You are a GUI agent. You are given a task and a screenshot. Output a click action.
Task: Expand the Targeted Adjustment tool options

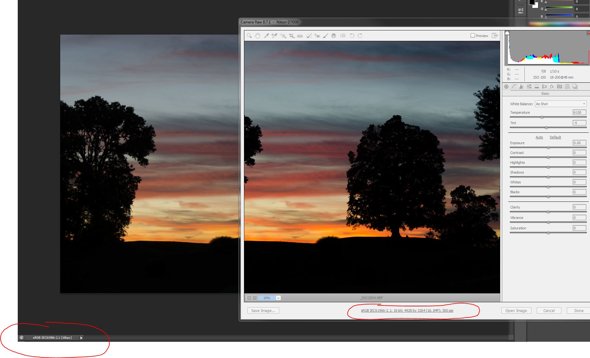pyautogui.click(x=285, y=38)
